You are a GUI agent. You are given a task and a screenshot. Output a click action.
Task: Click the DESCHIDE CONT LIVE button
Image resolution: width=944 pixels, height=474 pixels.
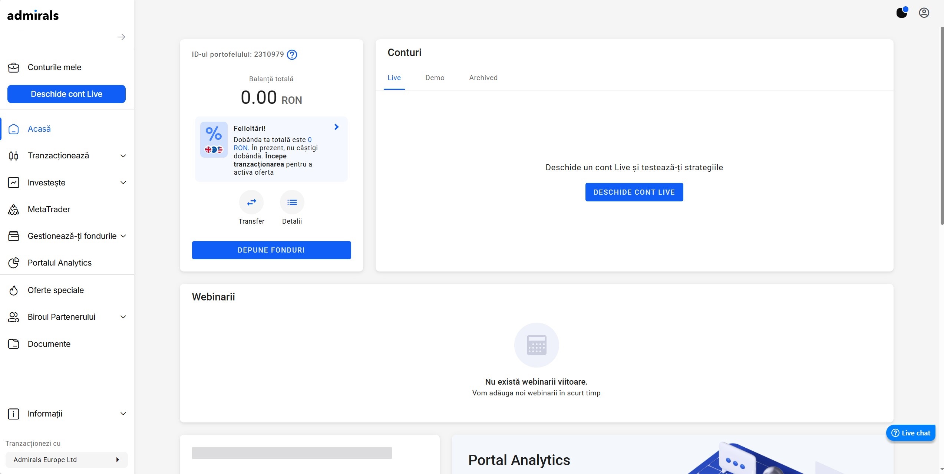pyautogui.click(x=634, y=192)
